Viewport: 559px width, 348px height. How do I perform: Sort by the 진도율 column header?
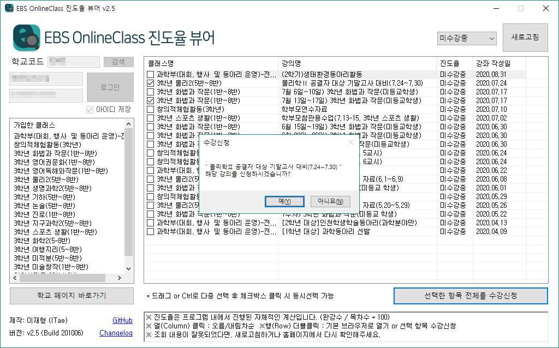(455, 63)
